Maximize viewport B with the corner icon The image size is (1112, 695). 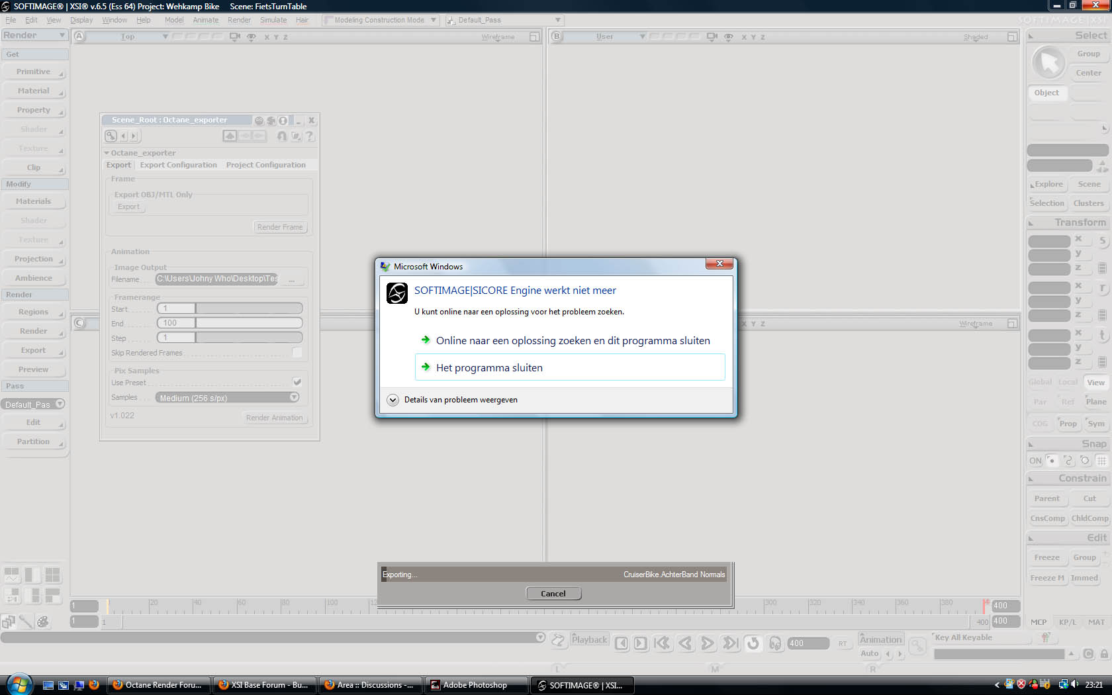click(x=1012, y=36)
